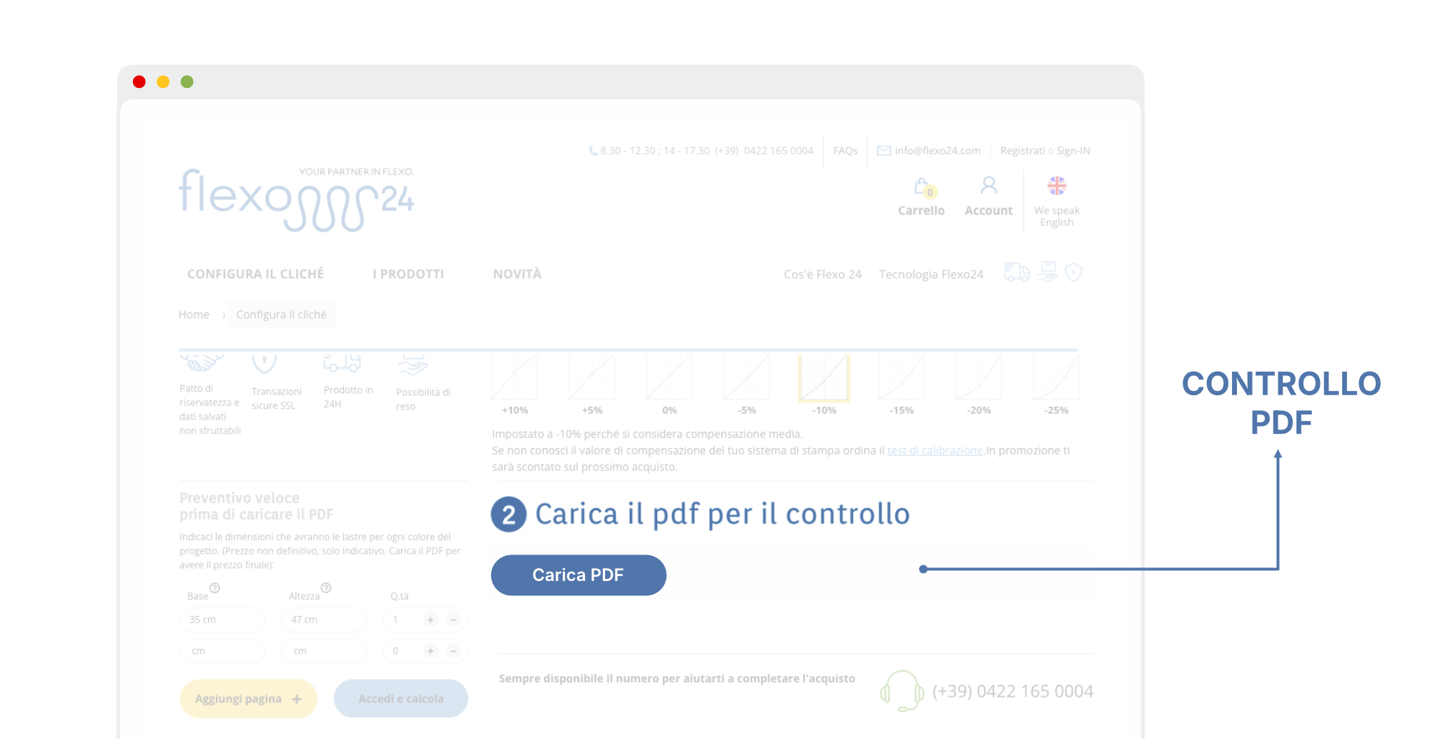This screenshot has width=1430, height=739.
Task: Click the Base input showing 35 cm
Action: tap(223, 620)
